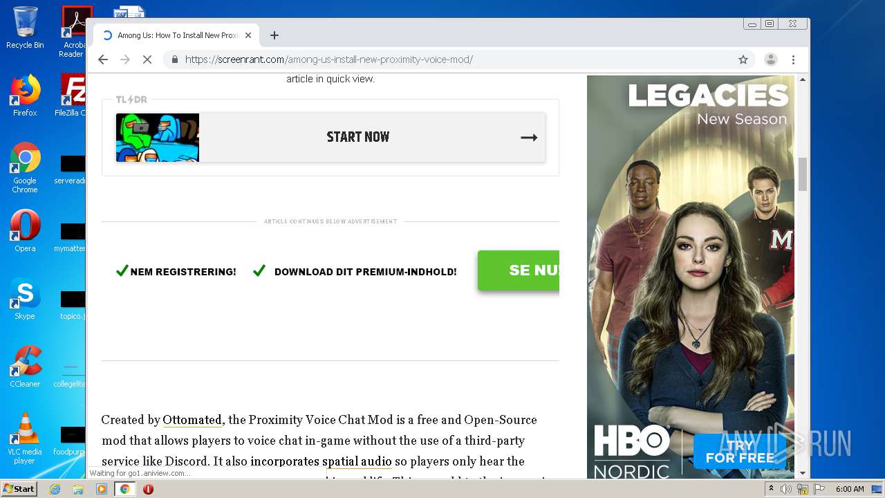Open a new tab
Viewport: 885px width, 498px height.
274,35
